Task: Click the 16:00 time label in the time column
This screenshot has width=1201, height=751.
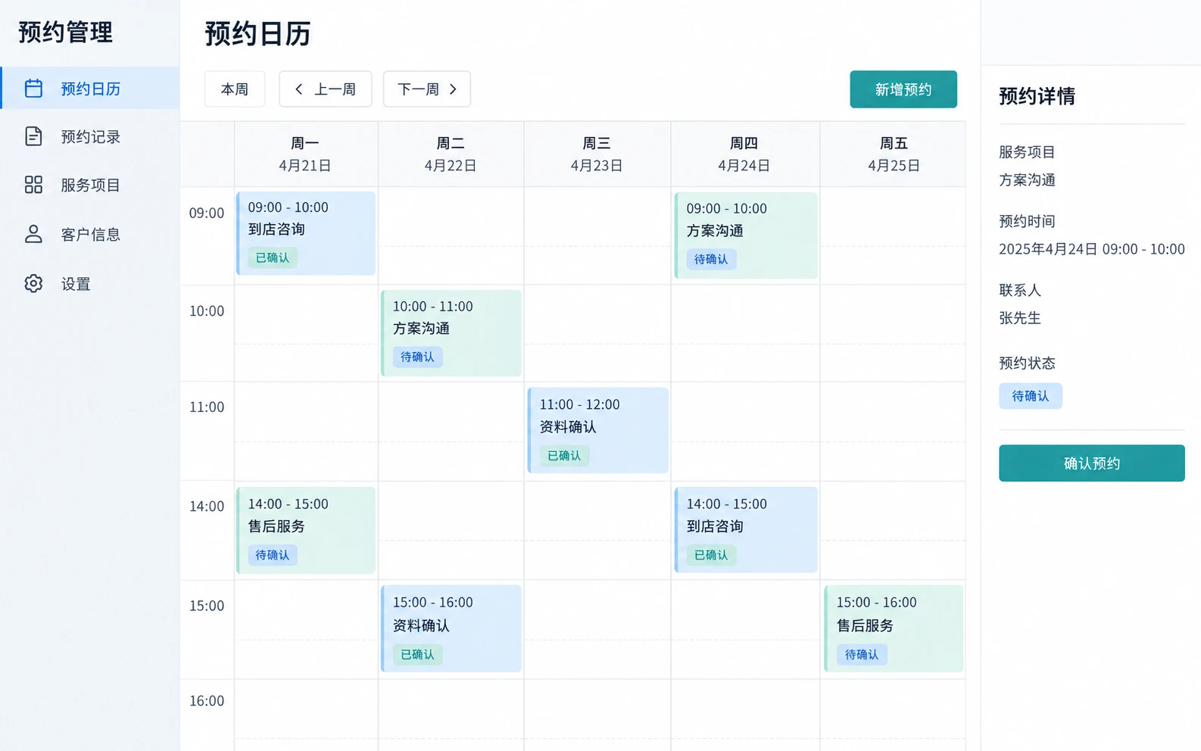Action: coord(207,701)
